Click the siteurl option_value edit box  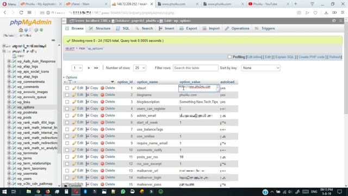click(x=199, y=88)
